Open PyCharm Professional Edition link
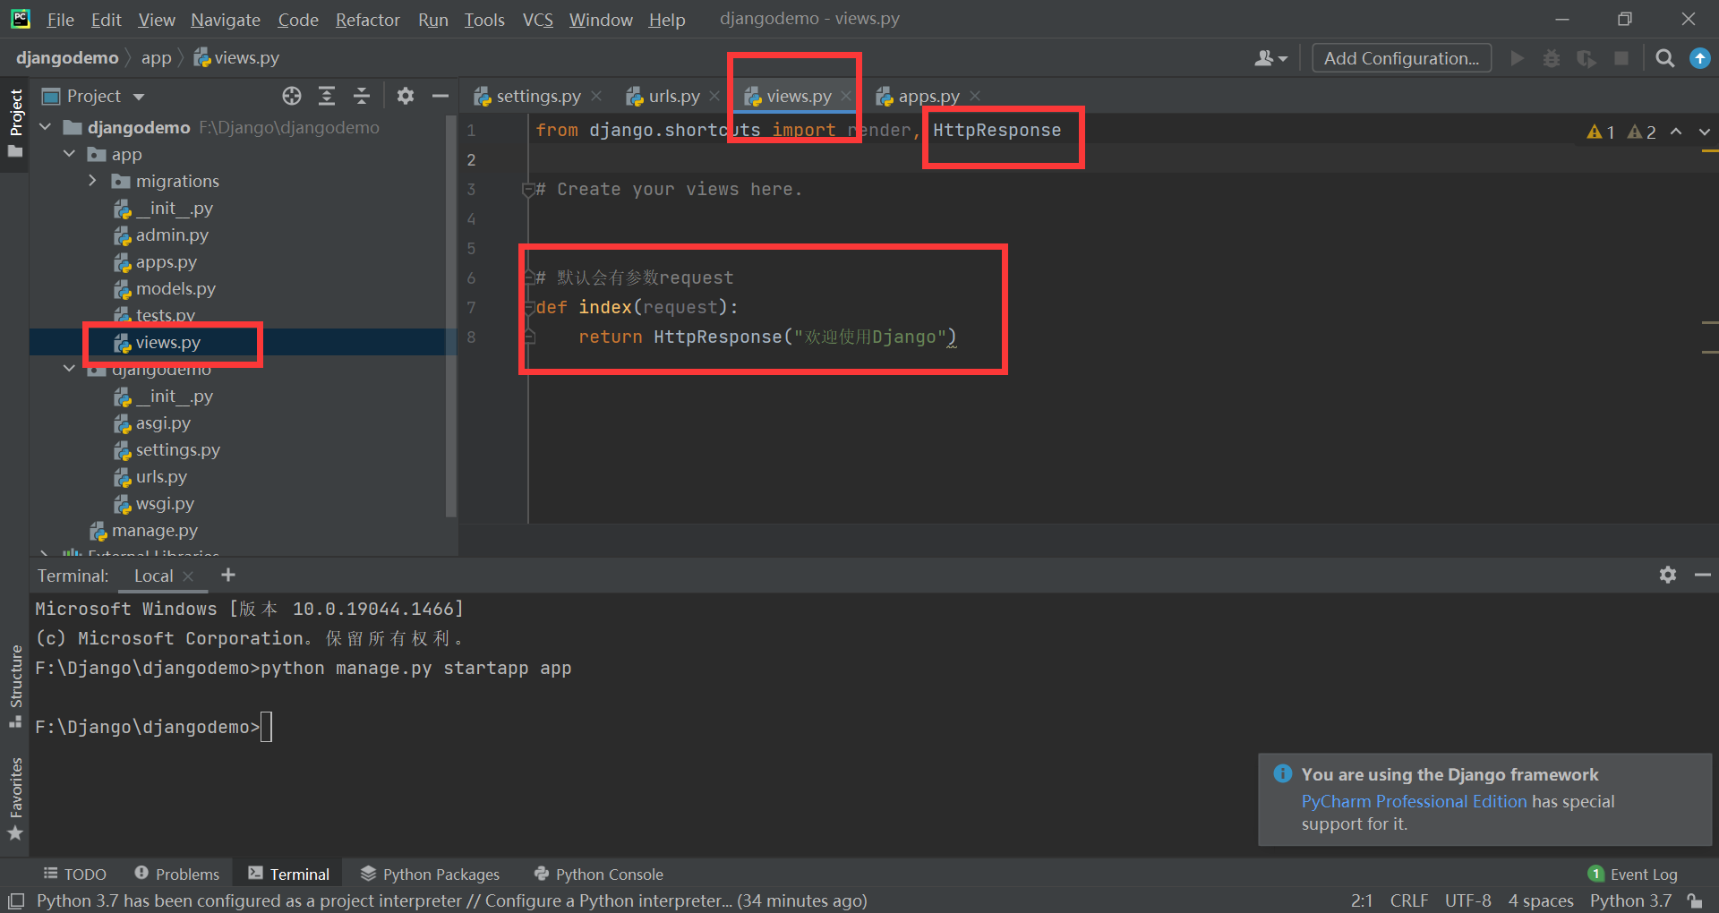The width and height of the screenshot is (1719, 913). pos(1414,801)
